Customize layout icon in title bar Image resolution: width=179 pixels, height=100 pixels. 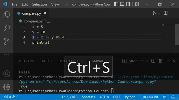[137, 4]
